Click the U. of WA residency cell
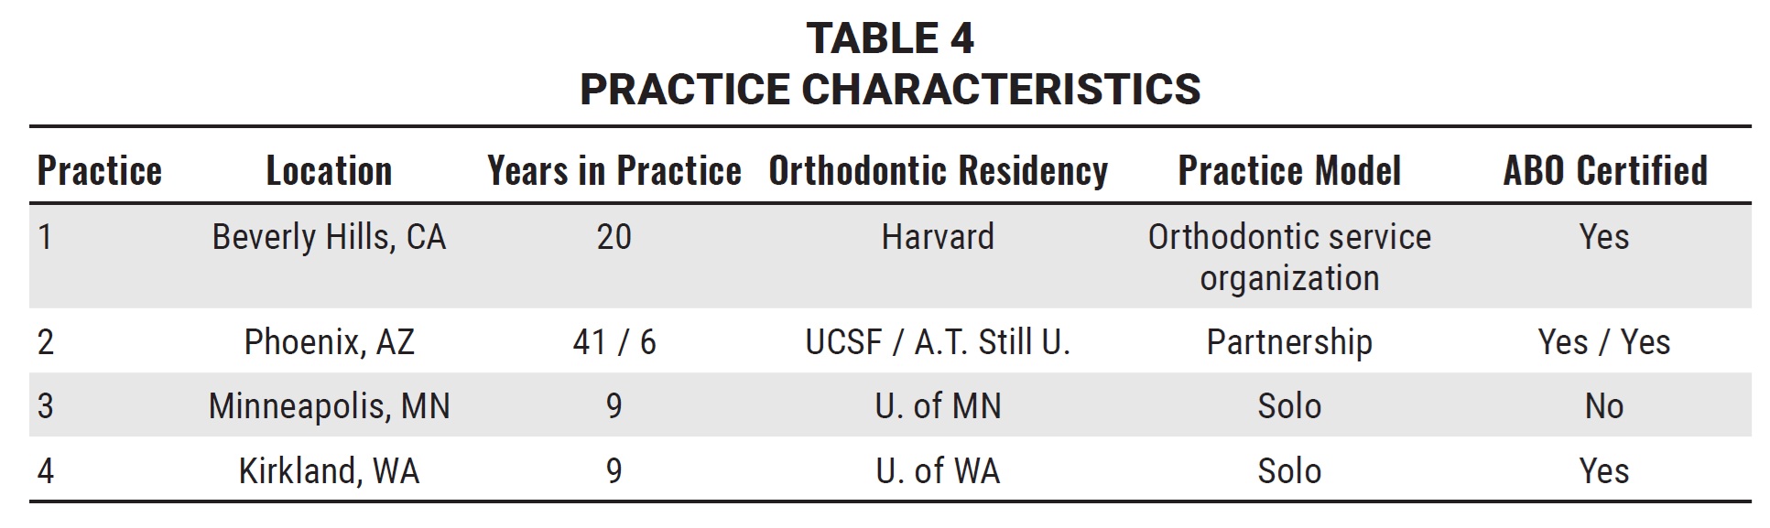 point(938,471)
